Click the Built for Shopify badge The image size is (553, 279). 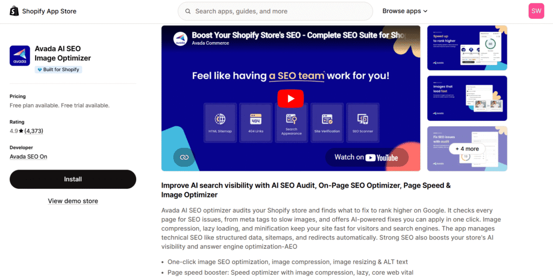pyautogui.click(x=58, y=70)
